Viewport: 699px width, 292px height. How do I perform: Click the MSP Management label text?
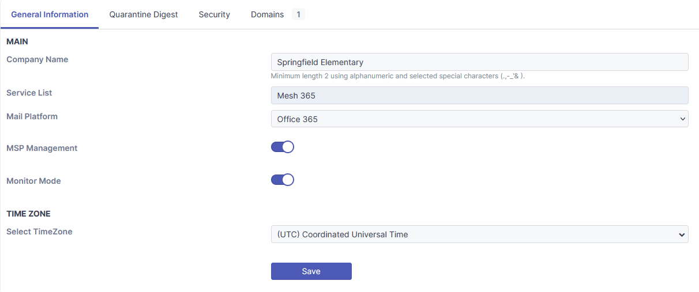click(x=42, y=148)
